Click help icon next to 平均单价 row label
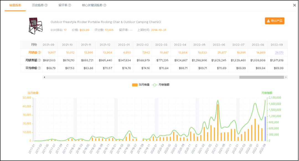The image size is (299, 161). (39, 68)
